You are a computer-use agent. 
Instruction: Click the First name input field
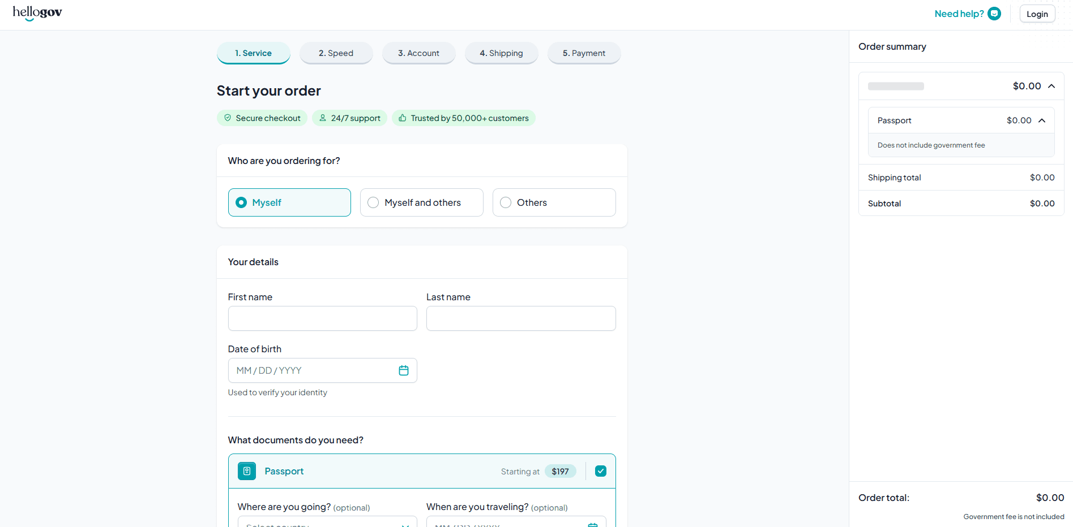[322, 318]
